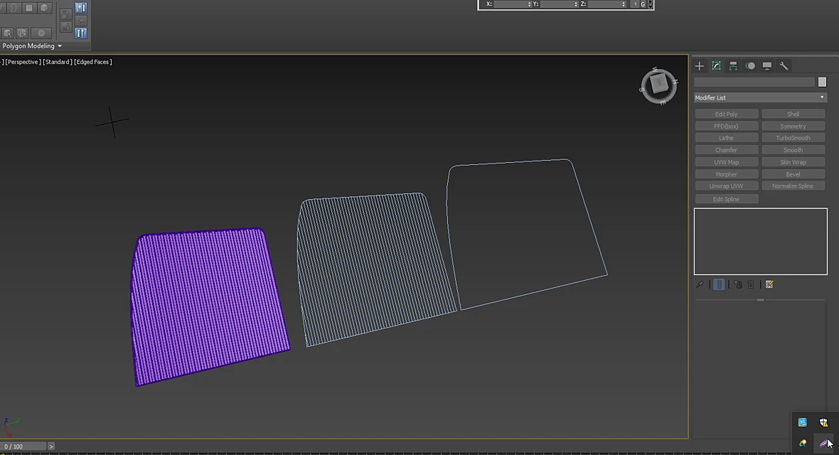Apply the Unwrap UVW modifier

pos(726,186)
